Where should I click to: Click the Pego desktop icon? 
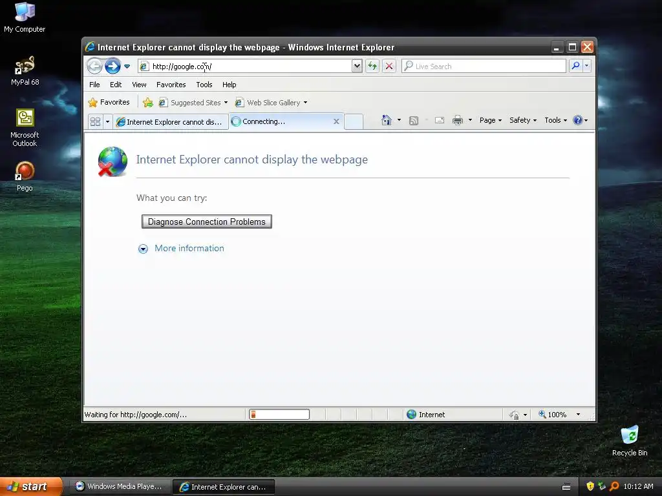point(25,176)
